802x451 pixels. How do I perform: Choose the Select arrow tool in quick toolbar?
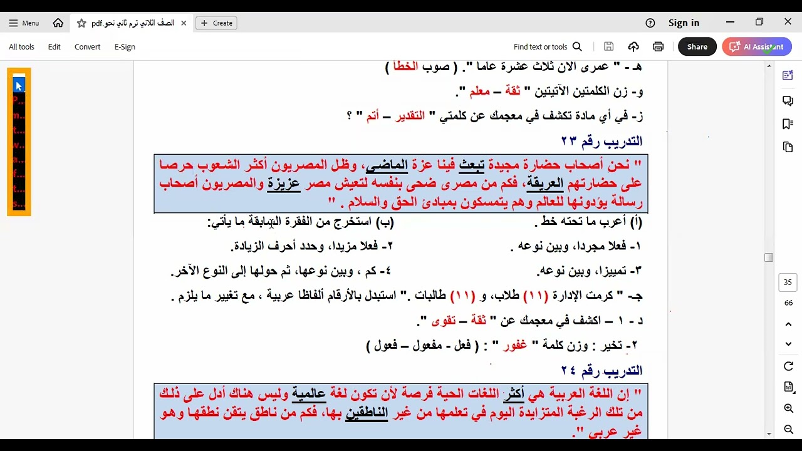coord(19,86)
